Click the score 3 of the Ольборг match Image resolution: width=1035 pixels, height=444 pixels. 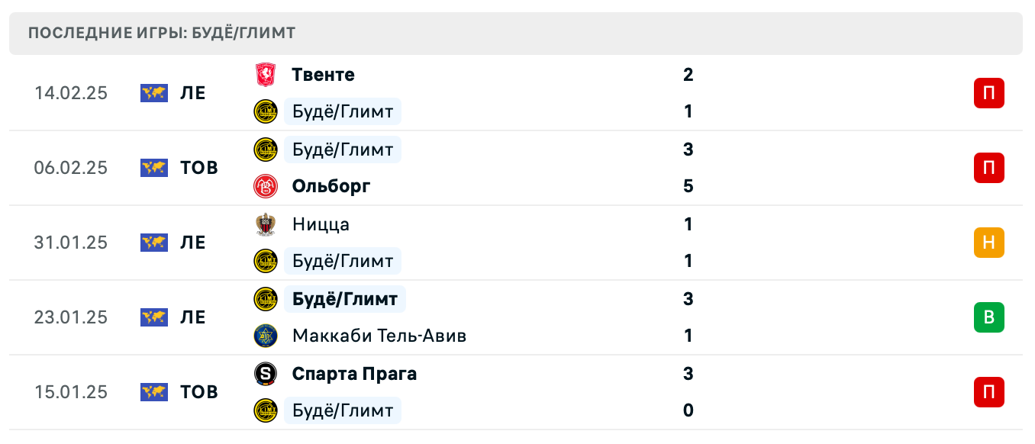coord(688,150)
